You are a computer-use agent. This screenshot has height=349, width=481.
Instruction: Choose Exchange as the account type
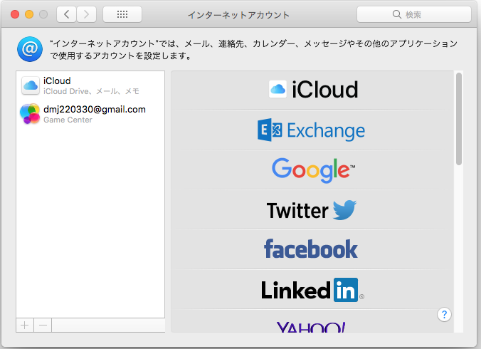point(312,130)
